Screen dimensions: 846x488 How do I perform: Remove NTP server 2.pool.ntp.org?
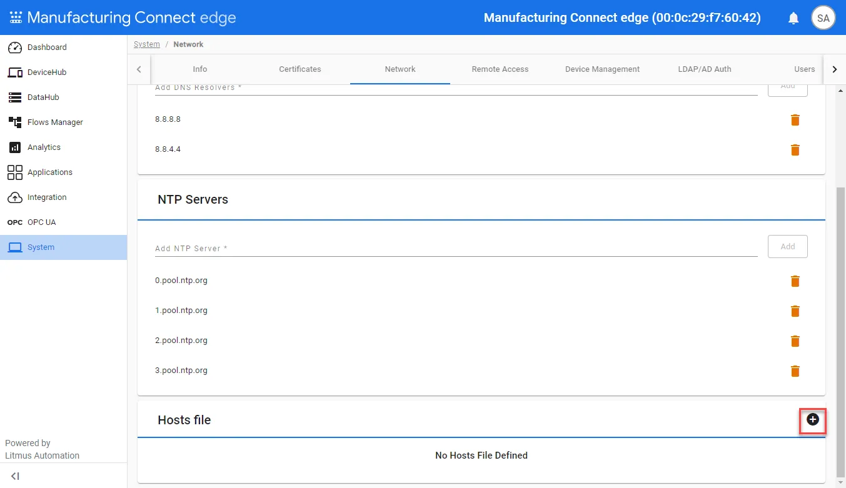click(795, 341)
